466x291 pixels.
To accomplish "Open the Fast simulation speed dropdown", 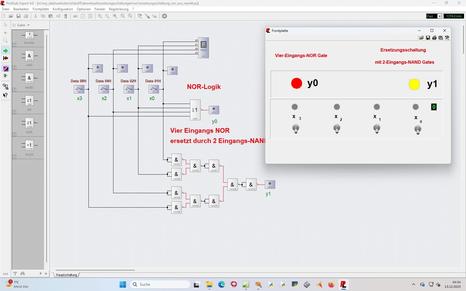I will [440, 16].
